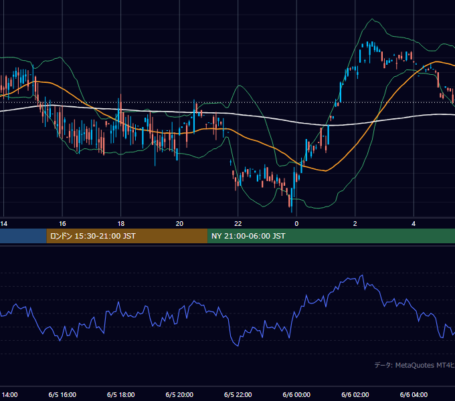
Task: Click the 16 hour label on price chart
Action: 62,224
